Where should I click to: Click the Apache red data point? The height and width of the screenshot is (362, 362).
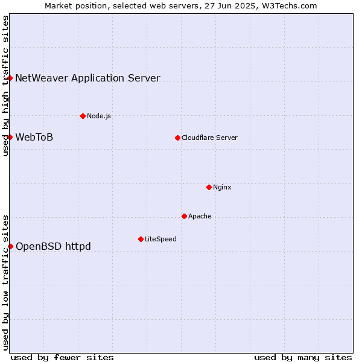click(x=184, y=217)
